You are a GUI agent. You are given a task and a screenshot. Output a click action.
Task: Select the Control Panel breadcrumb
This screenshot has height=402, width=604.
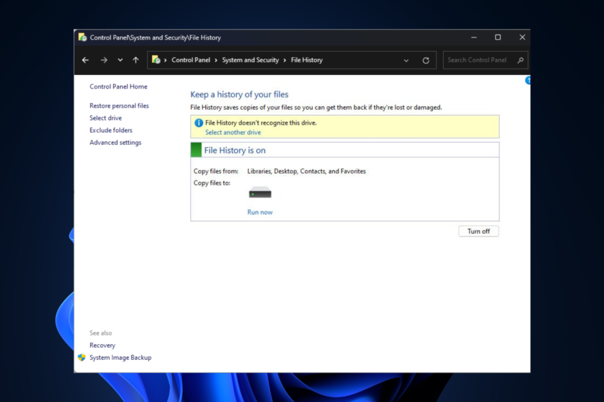pyautogui.click(x=191, y=60)
